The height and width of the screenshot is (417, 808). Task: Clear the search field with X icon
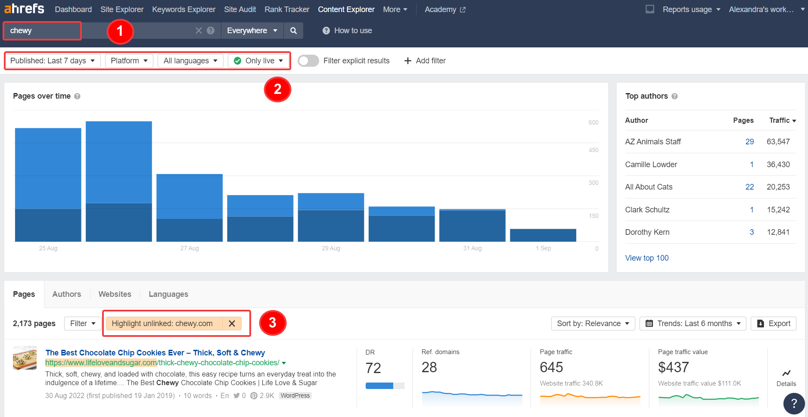[x=199, y=31]
